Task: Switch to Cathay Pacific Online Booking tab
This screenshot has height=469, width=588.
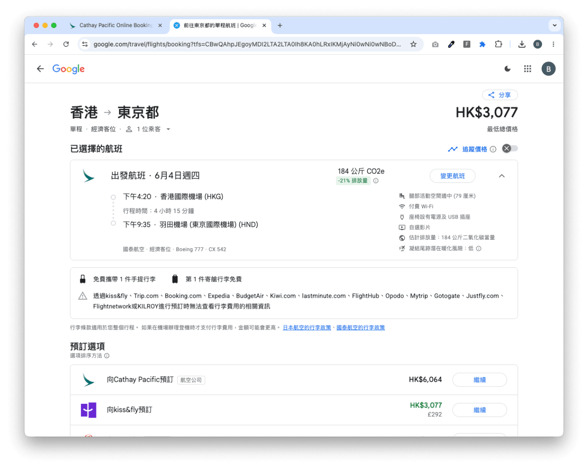Action: coord(115,26)
